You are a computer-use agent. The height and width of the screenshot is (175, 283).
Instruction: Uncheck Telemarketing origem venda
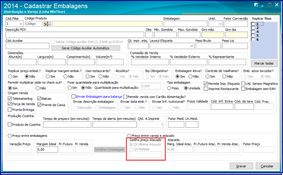10,99
